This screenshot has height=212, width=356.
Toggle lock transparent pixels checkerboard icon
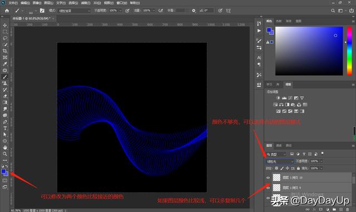coord(276,168)
